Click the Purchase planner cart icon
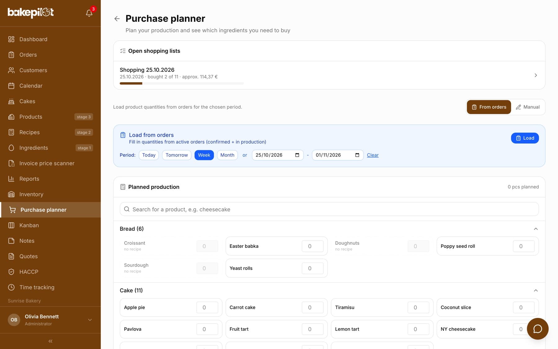The image size is (558, 349). point(12,210)
